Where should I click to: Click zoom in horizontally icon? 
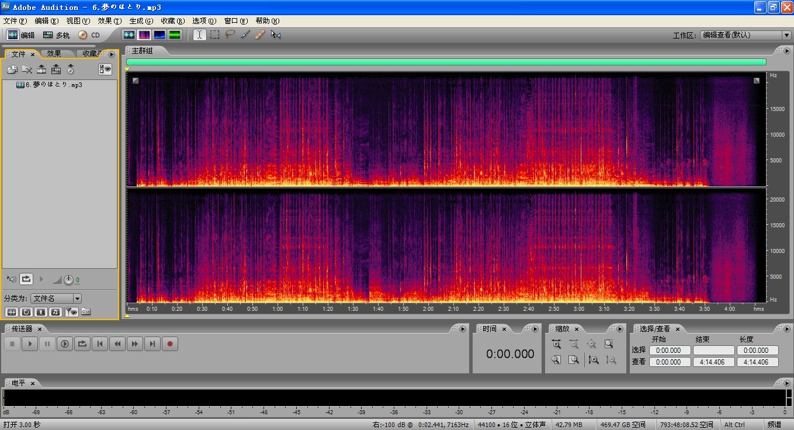coord(556,344)
